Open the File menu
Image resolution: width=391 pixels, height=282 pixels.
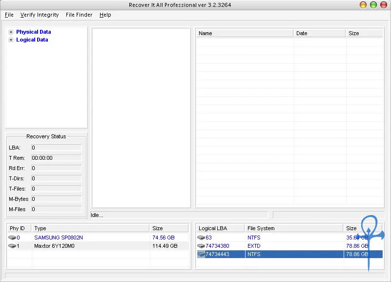pyautogui.click(x=9, y=15)
